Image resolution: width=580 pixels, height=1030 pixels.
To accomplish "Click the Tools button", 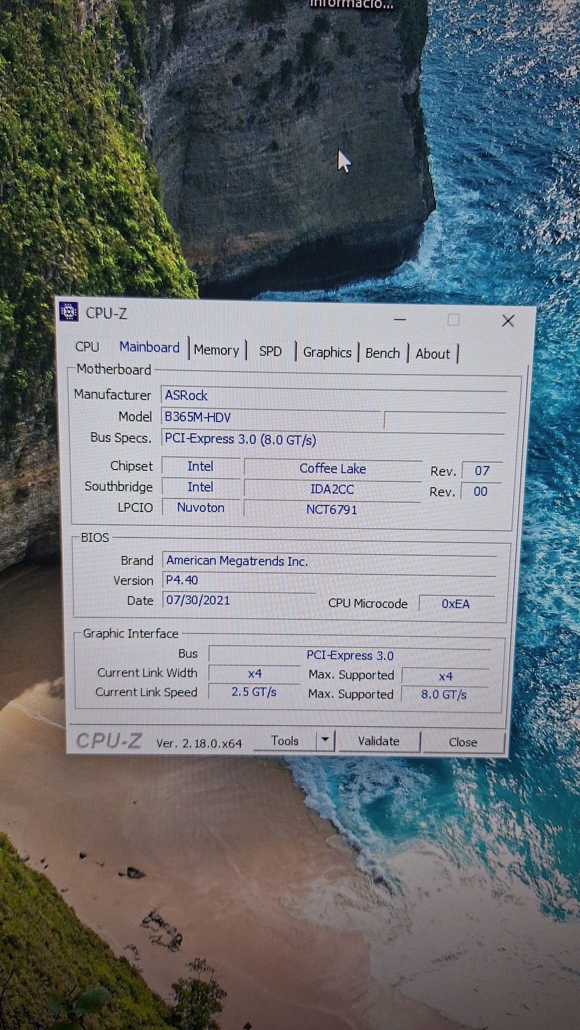I will click(x=285, y=741).
